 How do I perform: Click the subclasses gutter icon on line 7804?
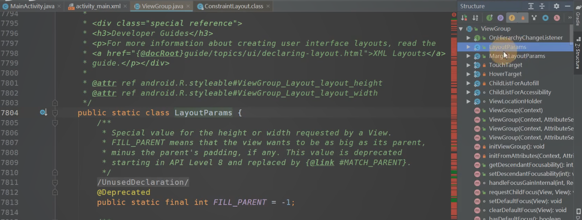click(x=43, y=112)
